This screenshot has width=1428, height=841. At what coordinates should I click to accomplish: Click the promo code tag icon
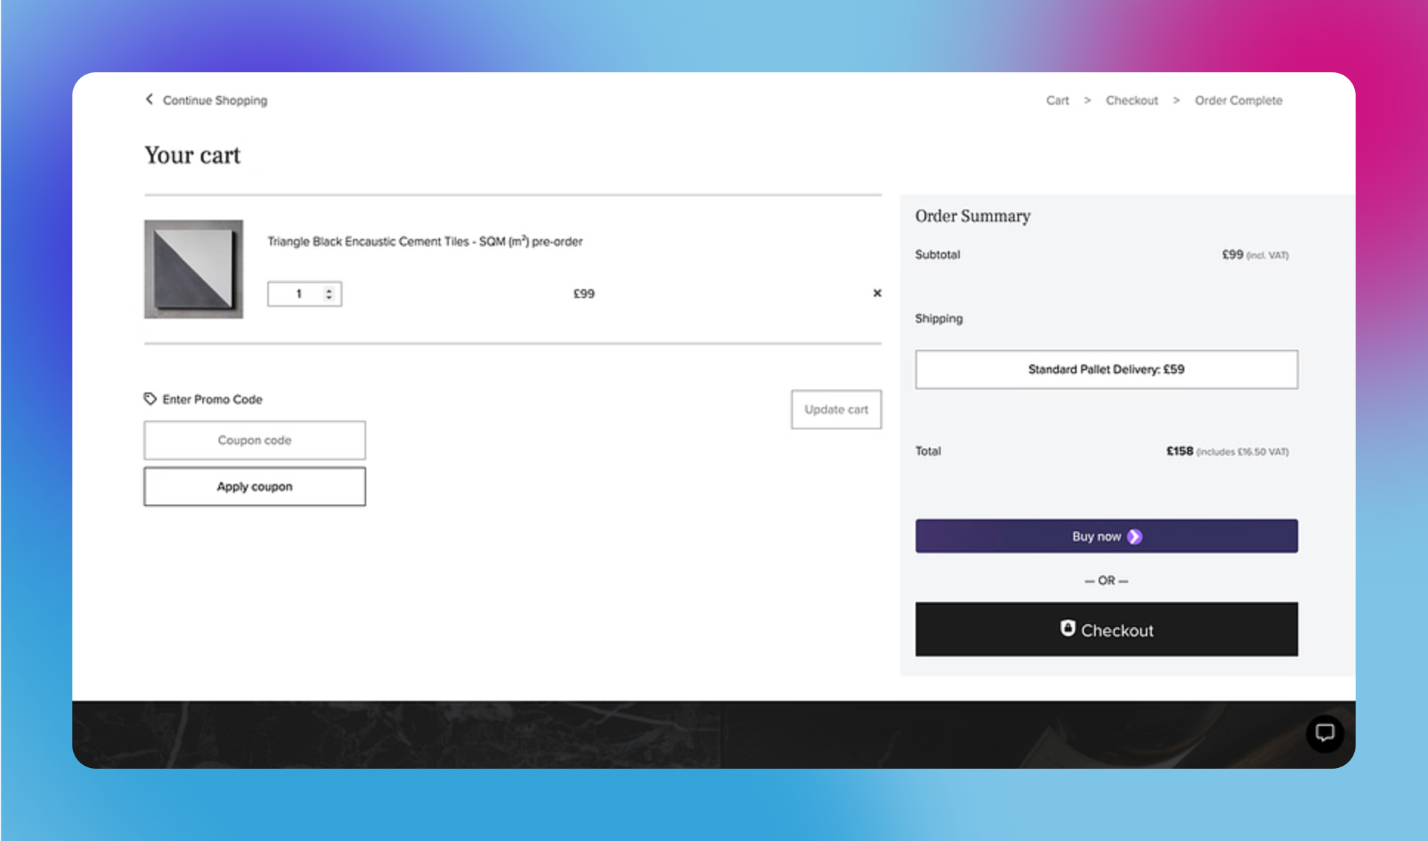tap(150, 399)
